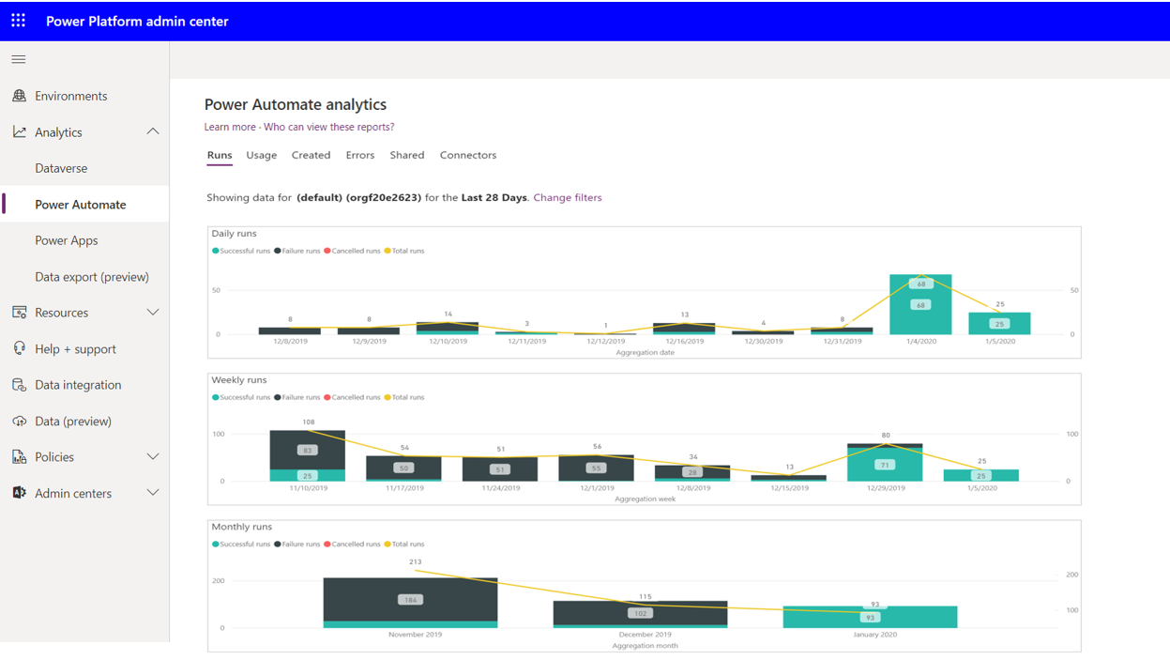Click the 11/10/2019 bar in Weekly runs
Screen dimensions: 1170x660
click(x=307, y=456)
